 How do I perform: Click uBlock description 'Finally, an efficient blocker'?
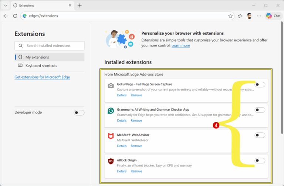click(x=155, y=165)
